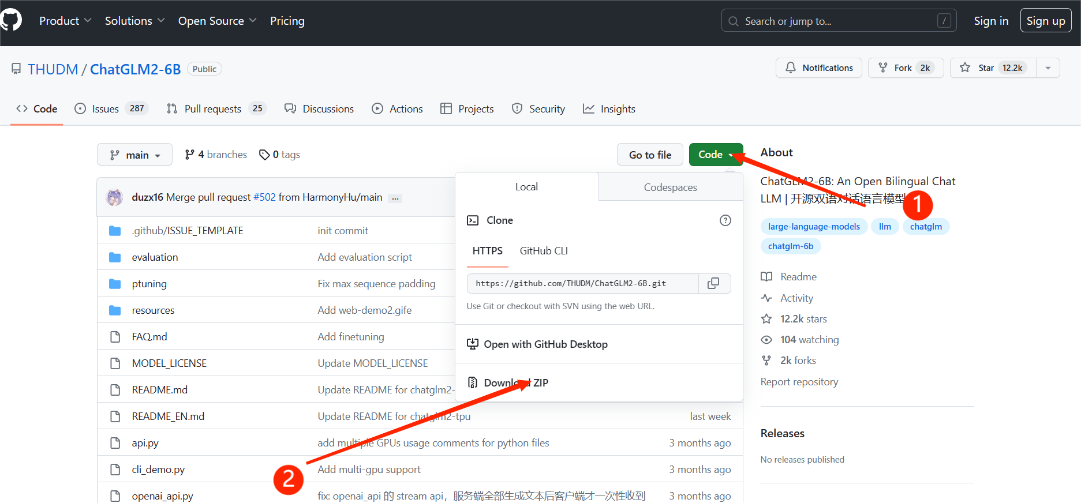The height and width of the screenshot is (503, 1081).
Task: Select the Local tab in clone panel
Action: pyautogui.click(x=526, y=187)
